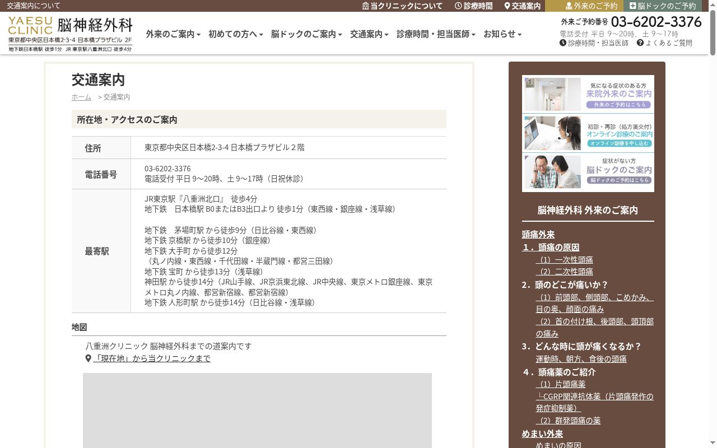Click the building icon beside 当クリニックについて

pyautogui.click(x=366, y=6)
